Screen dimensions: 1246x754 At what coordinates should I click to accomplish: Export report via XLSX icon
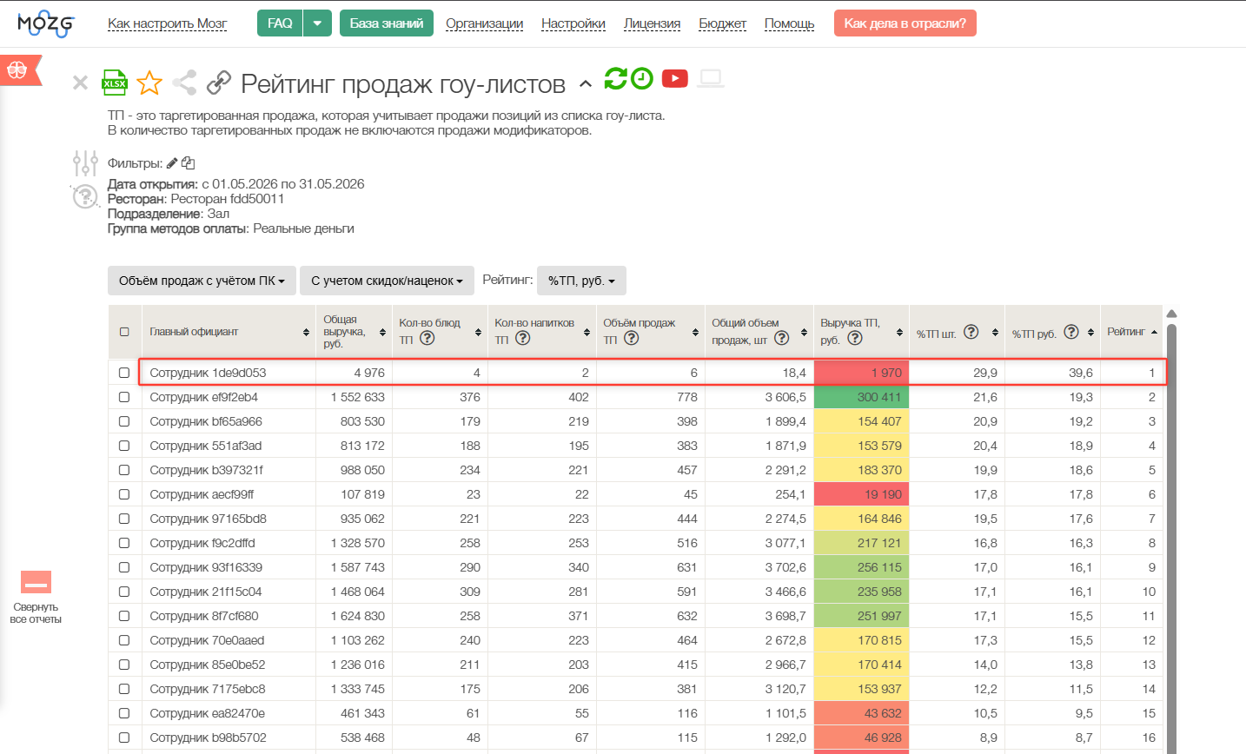[x=115, y=83]
